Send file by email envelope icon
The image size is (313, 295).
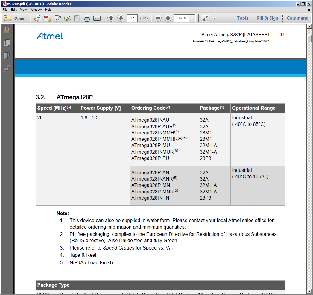(x=97, y=18)
